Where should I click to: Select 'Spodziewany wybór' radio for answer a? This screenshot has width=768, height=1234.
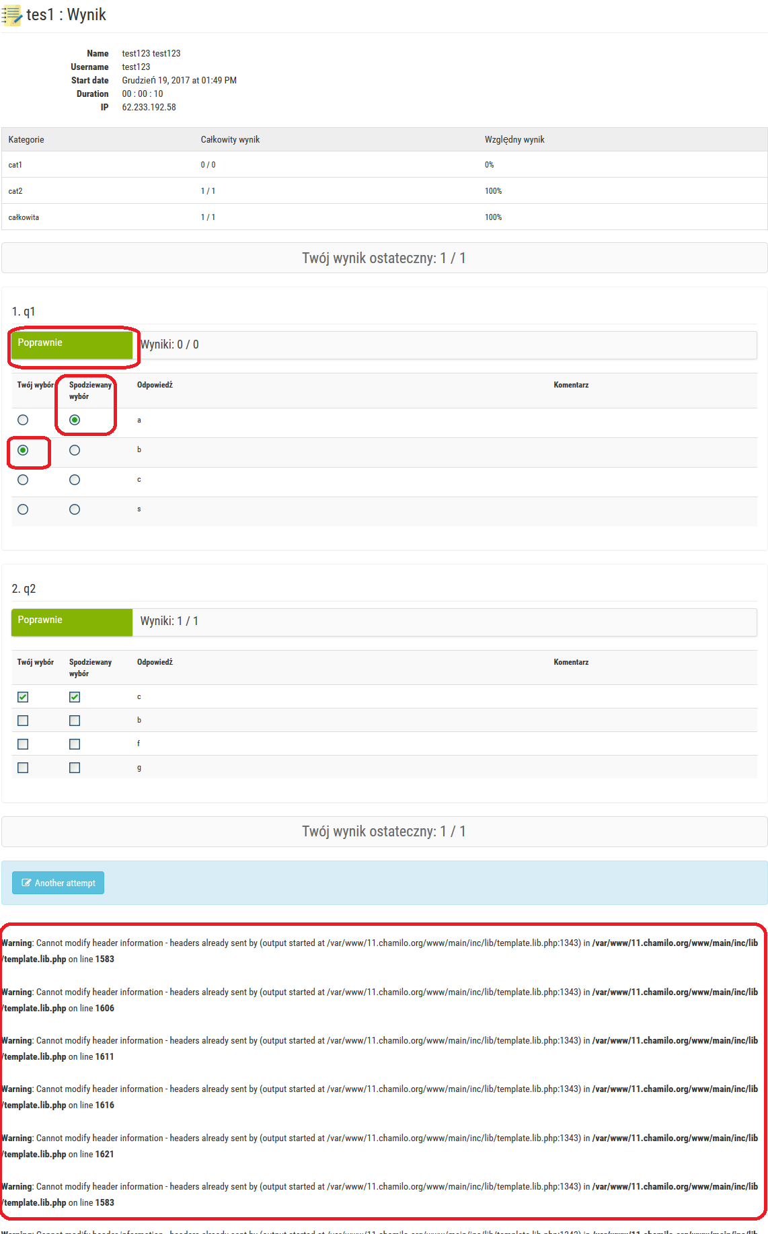[75, 420]
